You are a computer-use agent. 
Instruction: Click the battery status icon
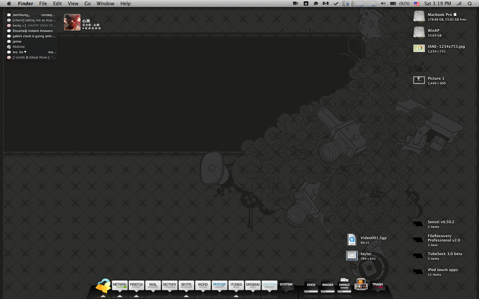tap(393, 4)
